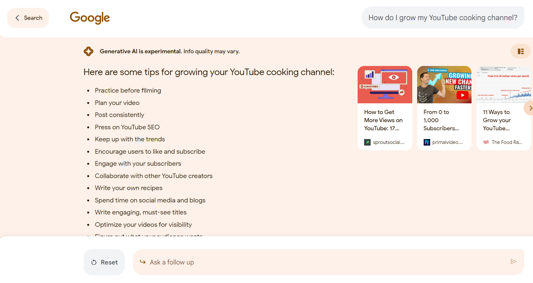
Task: Open 11 Ways to Grow your YouTube link
Action: [x=497, y=120]
